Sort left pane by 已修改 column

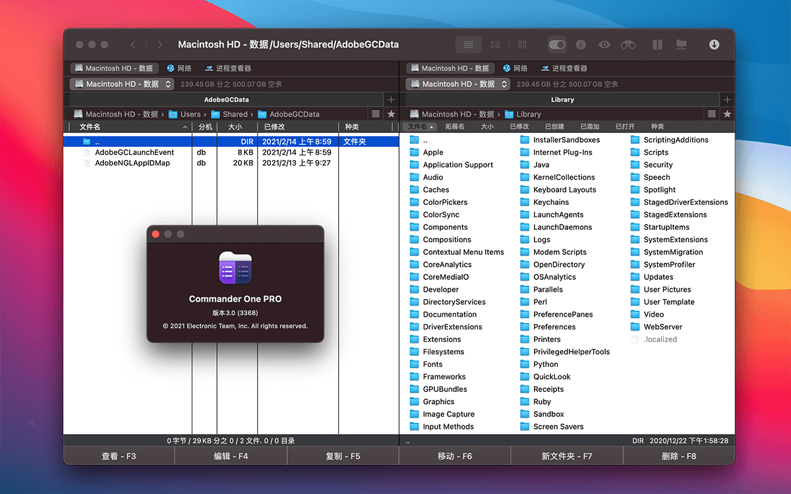point(297,127)
